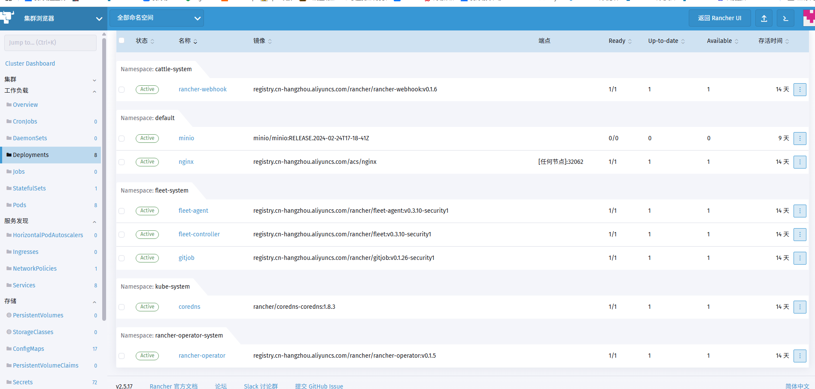The height and width of the screenshot is (389, 815).
Task: Open three-dot menu for coredns deployment
Action: pos(800,307)
